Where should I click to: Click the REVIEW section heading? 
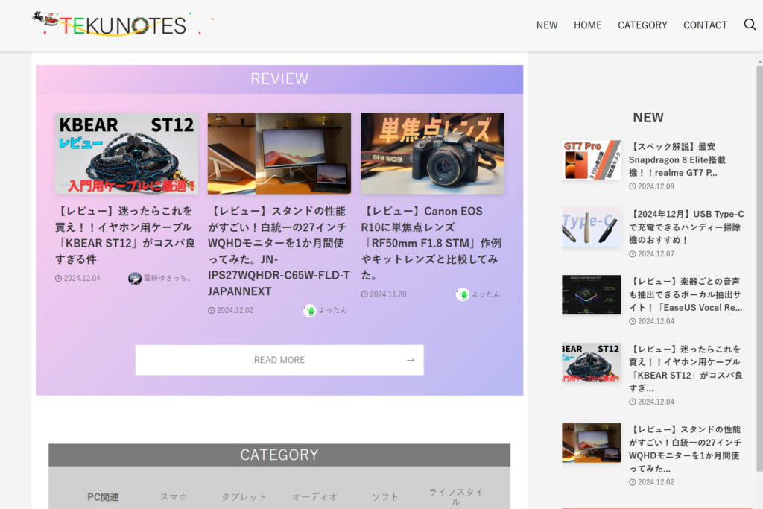[279, 79]
